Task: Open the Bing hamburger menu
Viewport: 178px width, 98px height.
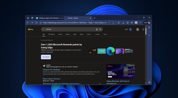Action: (143, 29)
